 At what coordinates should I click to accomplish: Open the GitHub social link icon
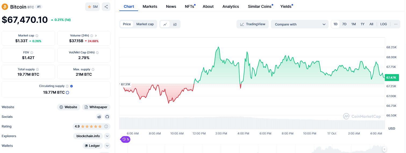107,117
